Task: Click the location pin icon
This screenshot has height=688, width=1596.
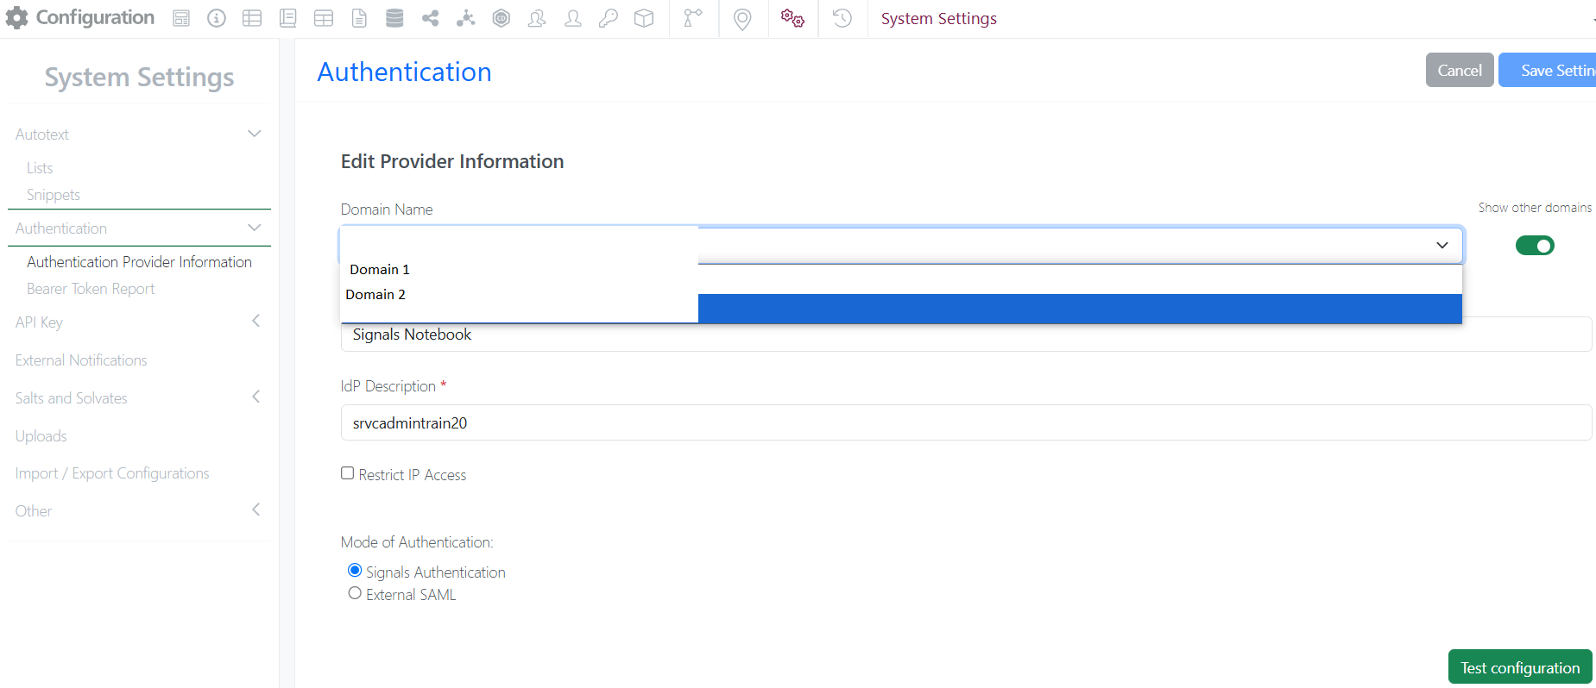Action: pos(741,19)
